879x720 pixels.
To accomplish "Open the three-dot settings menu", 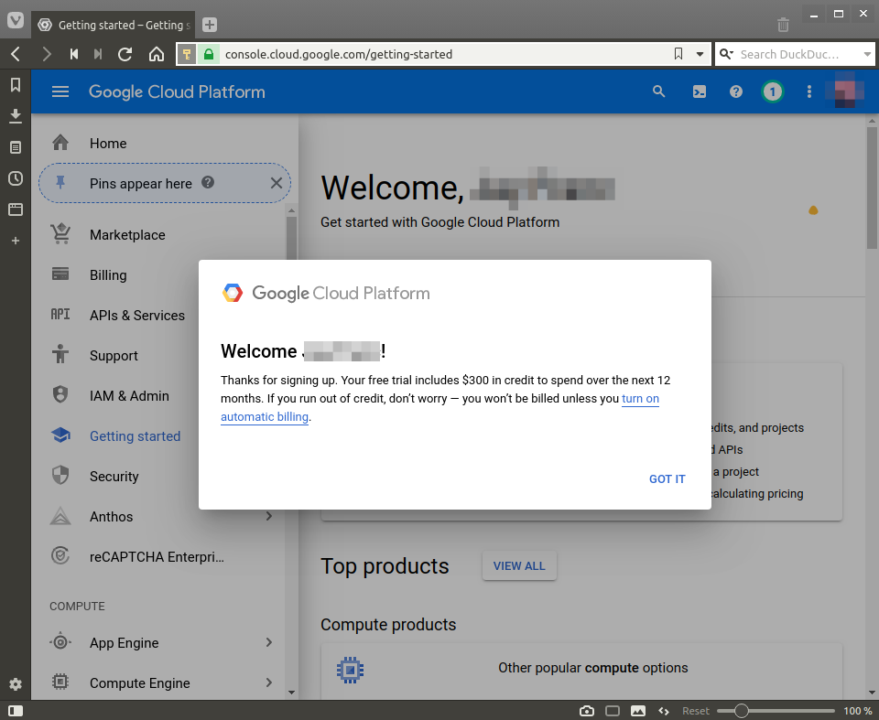I will (x=808, y=91).
